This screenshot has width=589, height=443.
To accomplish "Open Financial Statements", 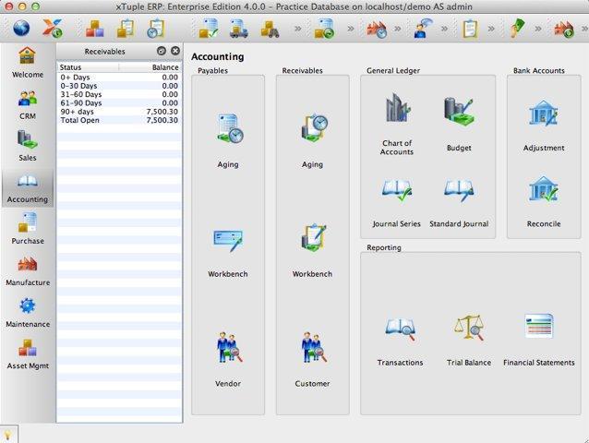I will (538, 341).
